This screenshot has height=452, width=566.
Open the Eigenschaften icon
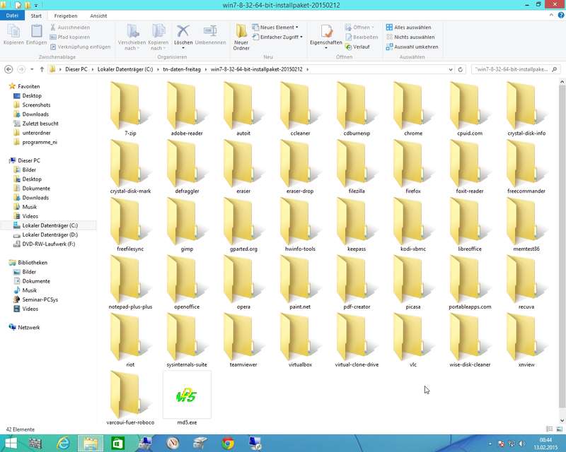tap(325, 32)
